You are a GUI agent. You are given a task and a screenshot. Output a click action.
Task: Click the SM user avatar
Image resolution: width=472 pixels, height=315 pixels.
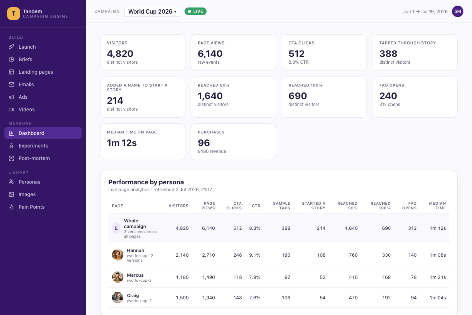pos(458,11)
